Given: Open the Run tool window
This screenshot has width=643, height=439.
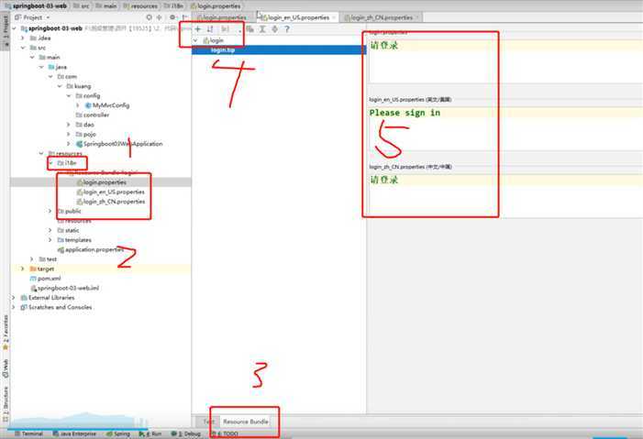Looking at the screenshot, I should pos(150,434).
